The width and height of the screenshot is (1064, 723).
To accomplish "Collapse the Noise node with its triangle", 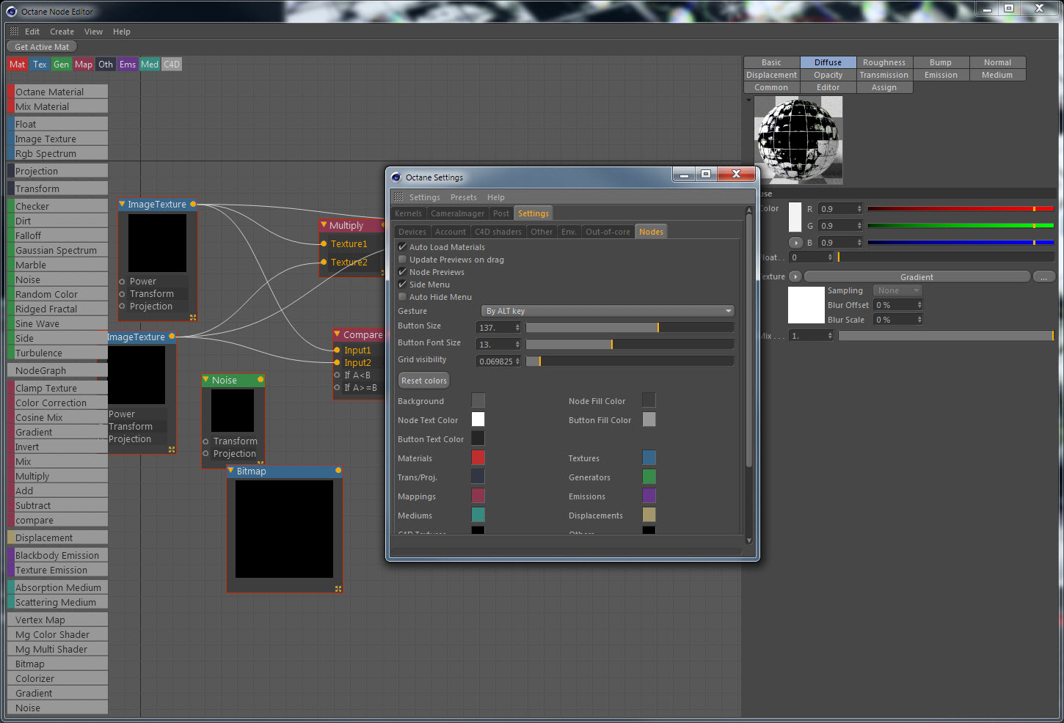I will 206,380.
